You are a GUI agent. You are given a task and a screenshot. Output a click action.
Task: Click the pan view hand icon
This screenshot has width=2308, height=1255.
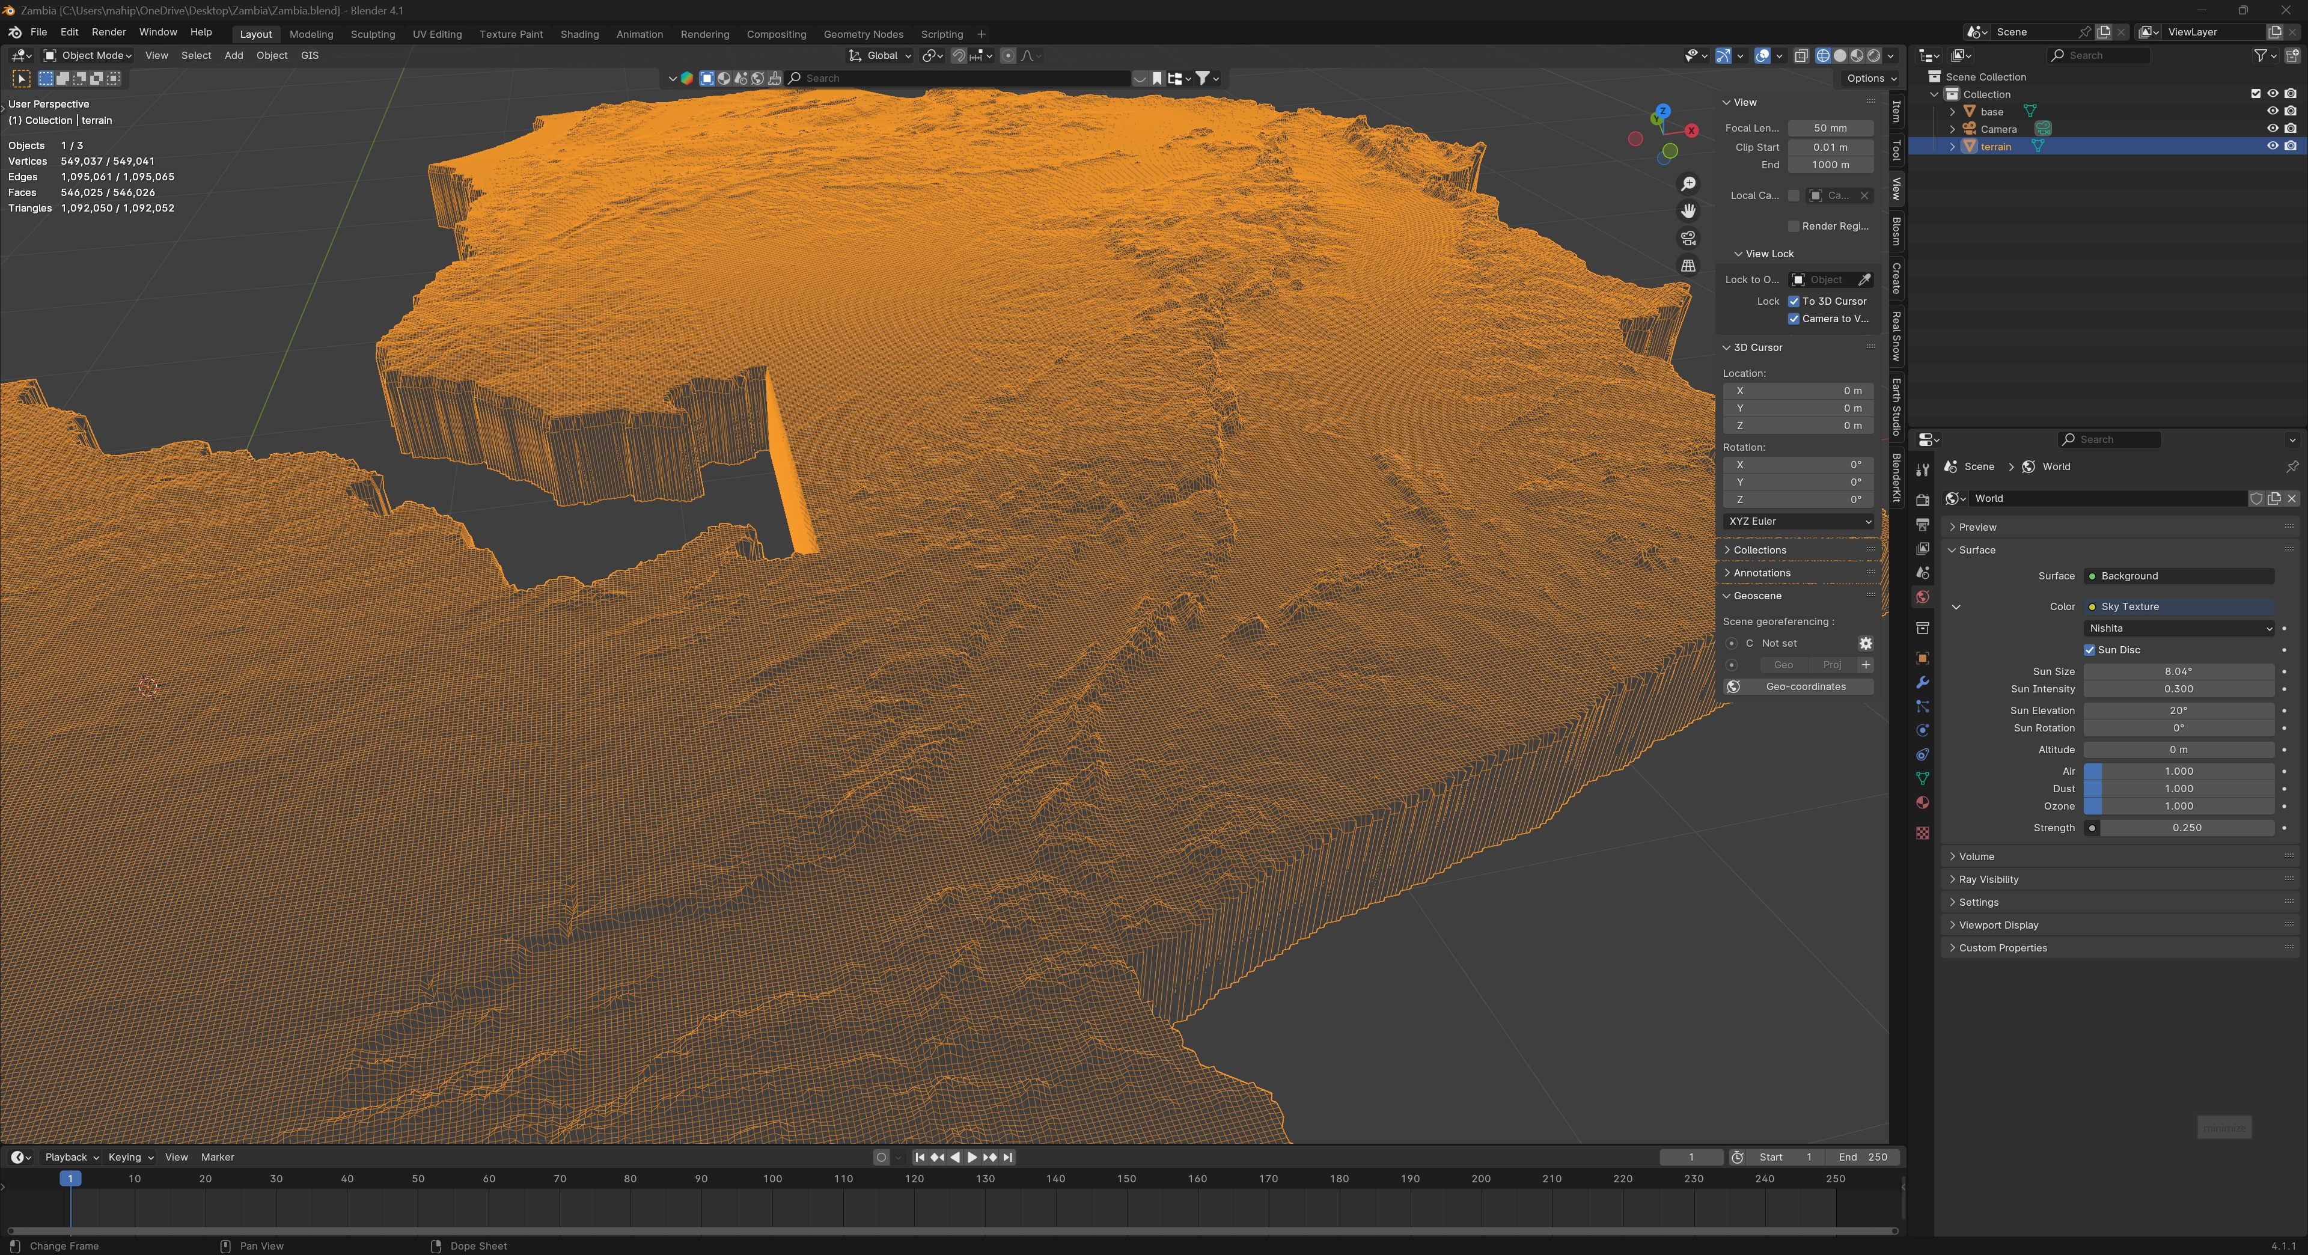(1688, 210)
